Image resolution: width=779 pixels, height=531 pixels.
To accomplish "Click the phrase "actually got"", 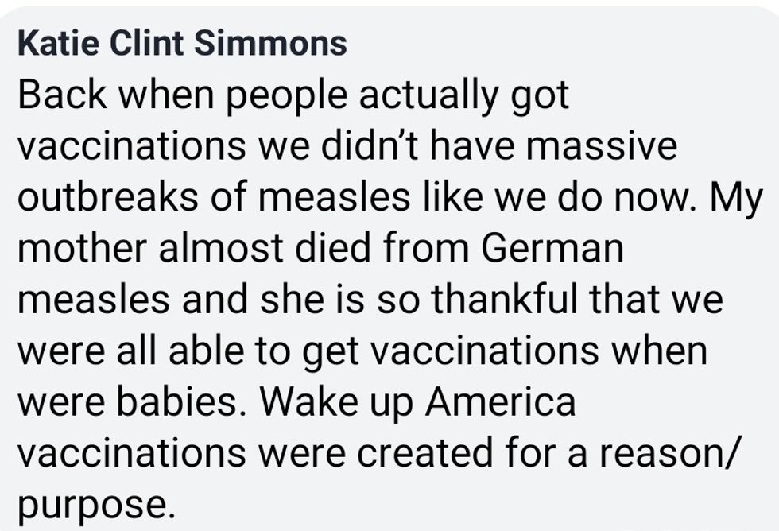I will [464, 97].
